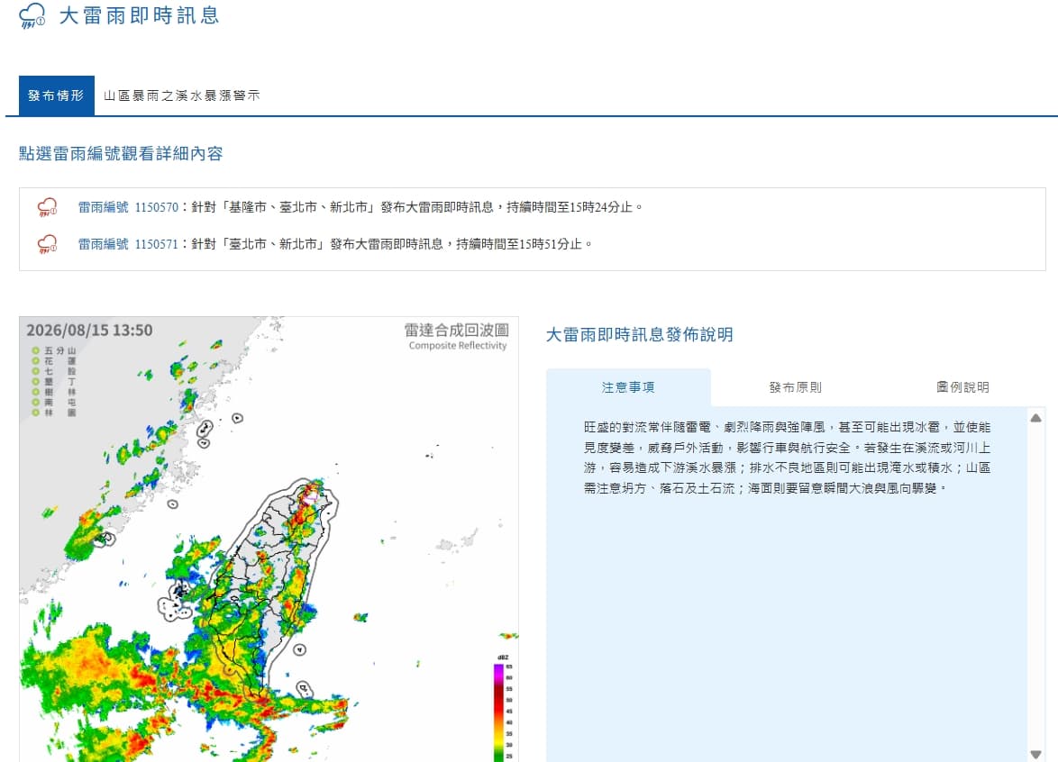Click the storm icon beside 雷雨編號 1150570
Image resolution: width=1058 pixels, height=762 pixels.
coord(47,207)
